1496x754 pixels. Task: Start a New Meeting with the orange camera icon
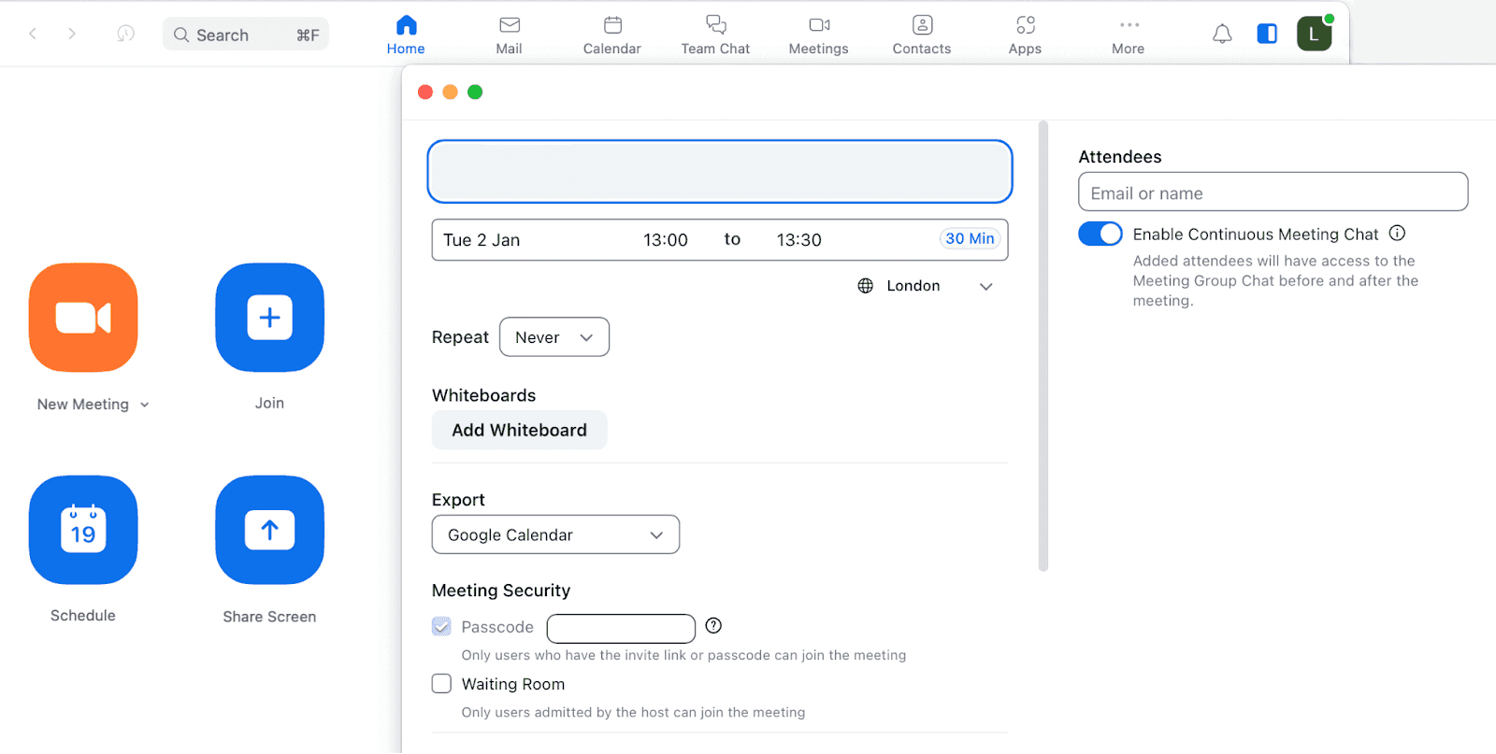[x=83, y=318]
